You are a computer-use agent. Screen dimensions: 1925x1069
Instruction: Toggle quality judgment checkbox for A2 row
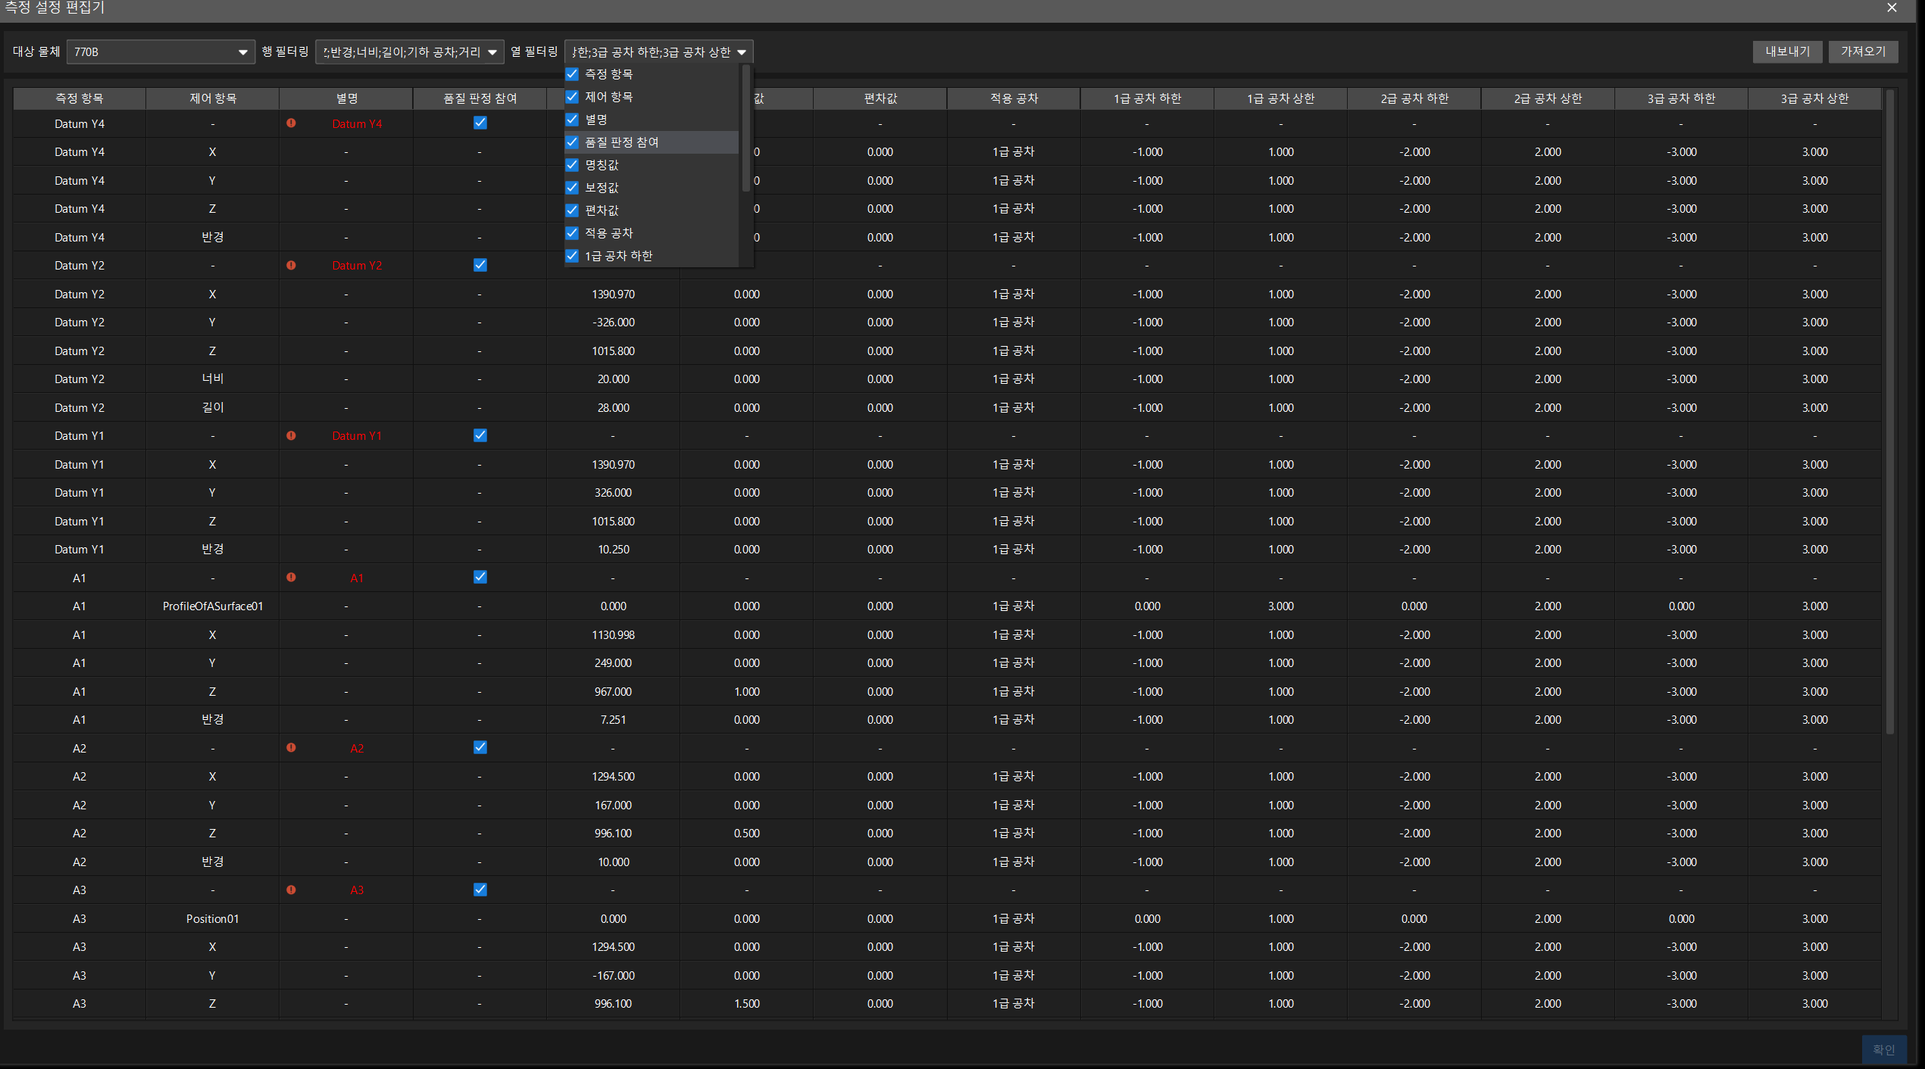480,747
